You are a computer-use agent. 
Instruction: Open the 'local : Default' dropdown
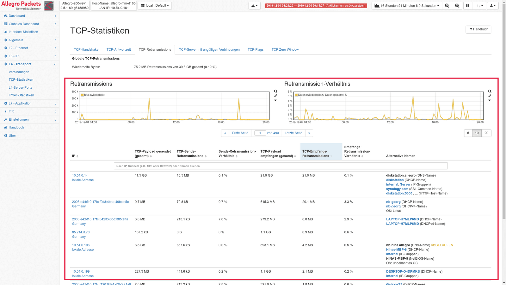(x=155, y=6)
